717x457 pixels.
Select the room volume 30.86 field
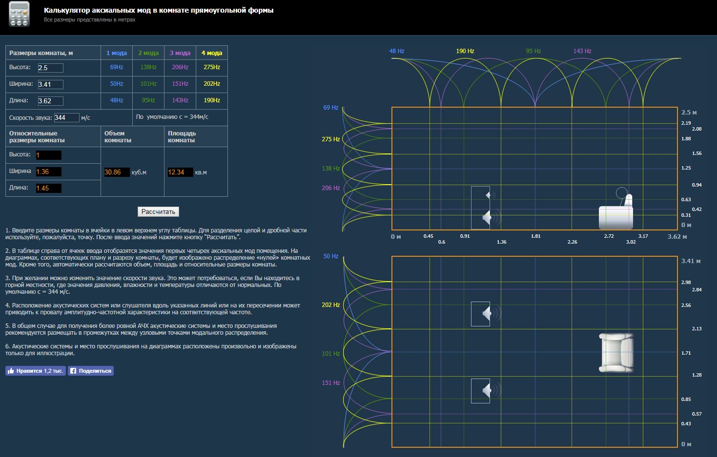tap(117, 172)
